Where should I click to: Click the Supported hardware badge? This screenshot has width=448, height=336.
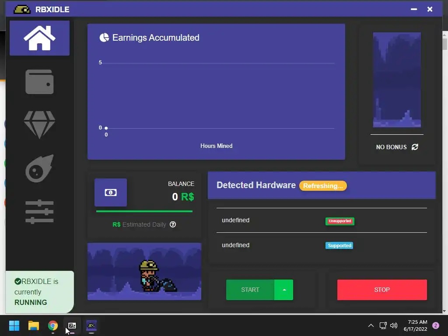click(x=339, y=245)
